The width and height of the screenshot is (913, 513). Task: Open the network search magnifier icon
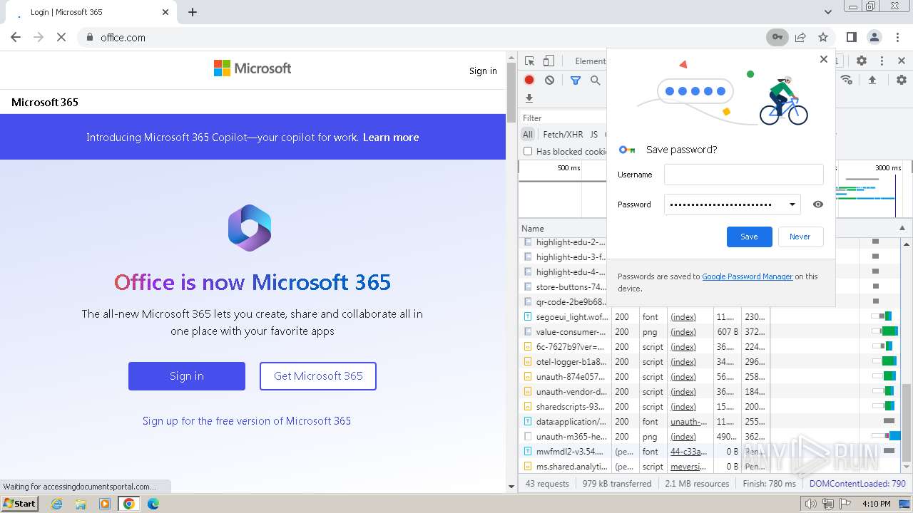pos(595,81)
